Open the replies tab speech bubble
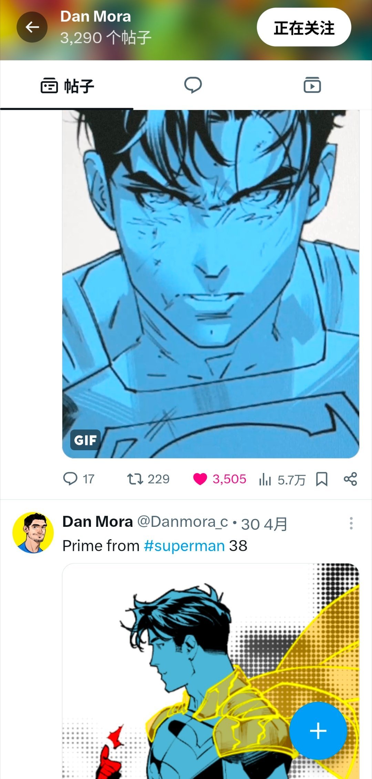The image size is (372, 779). click(x=193, y=85)
